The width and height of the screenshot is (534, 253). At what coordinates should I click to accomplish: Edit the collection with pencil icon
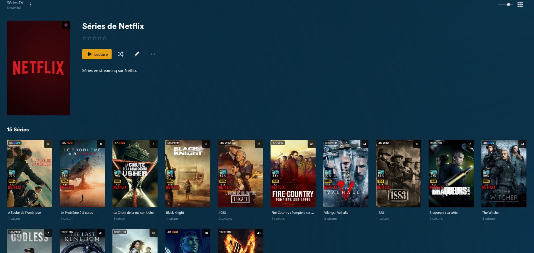[137, 54]
